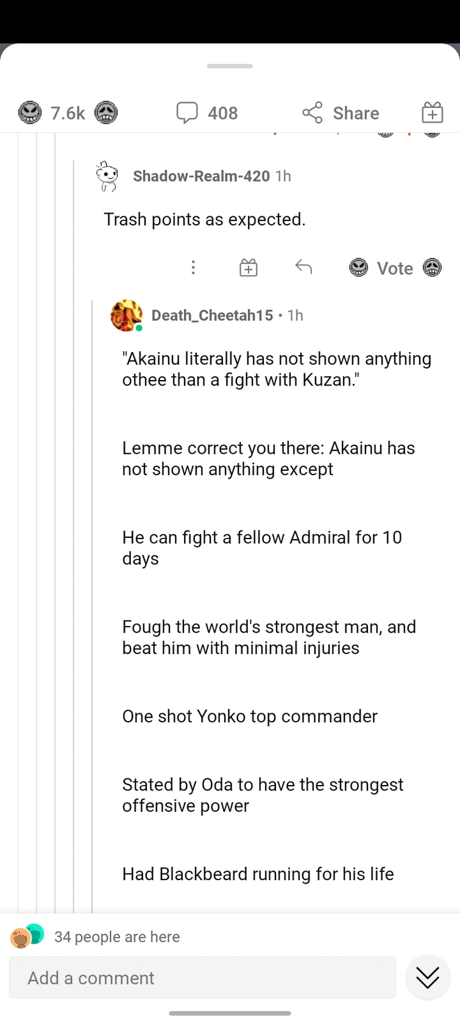Tap the Add a comment field
The width and height of the screenshot is (460, 1022).
tap(202, 978)
